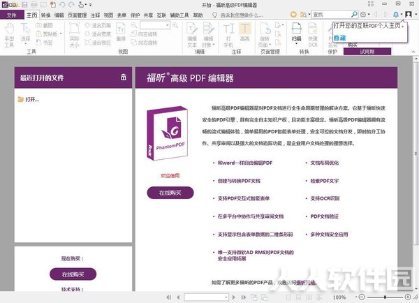Click Edit Text (编辑文本) tool
419x303 pixels.
192,35
